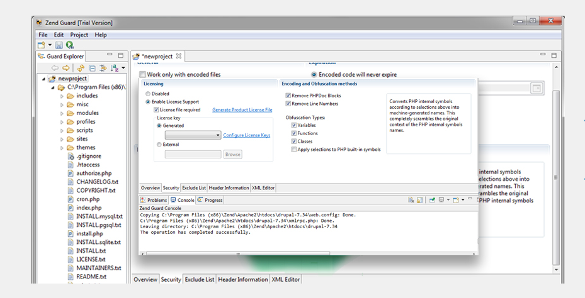Minimize the Guard Explorer panel
The height and width of the screenshot is (298, 585).
click(x=110, y=55)
